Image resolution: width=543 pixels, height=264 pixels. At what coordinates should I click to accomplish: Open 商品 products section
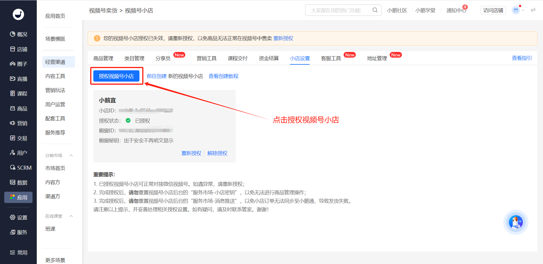[x=18, y=108]
